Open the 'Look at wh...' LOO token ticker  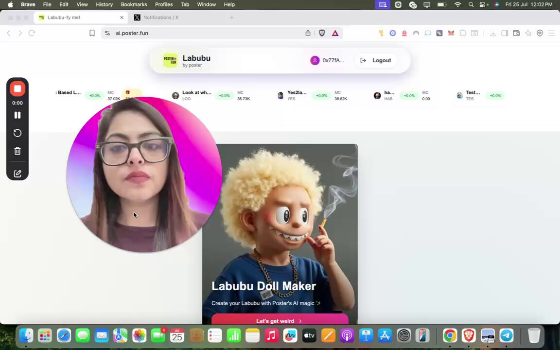[x=210, y=95]
